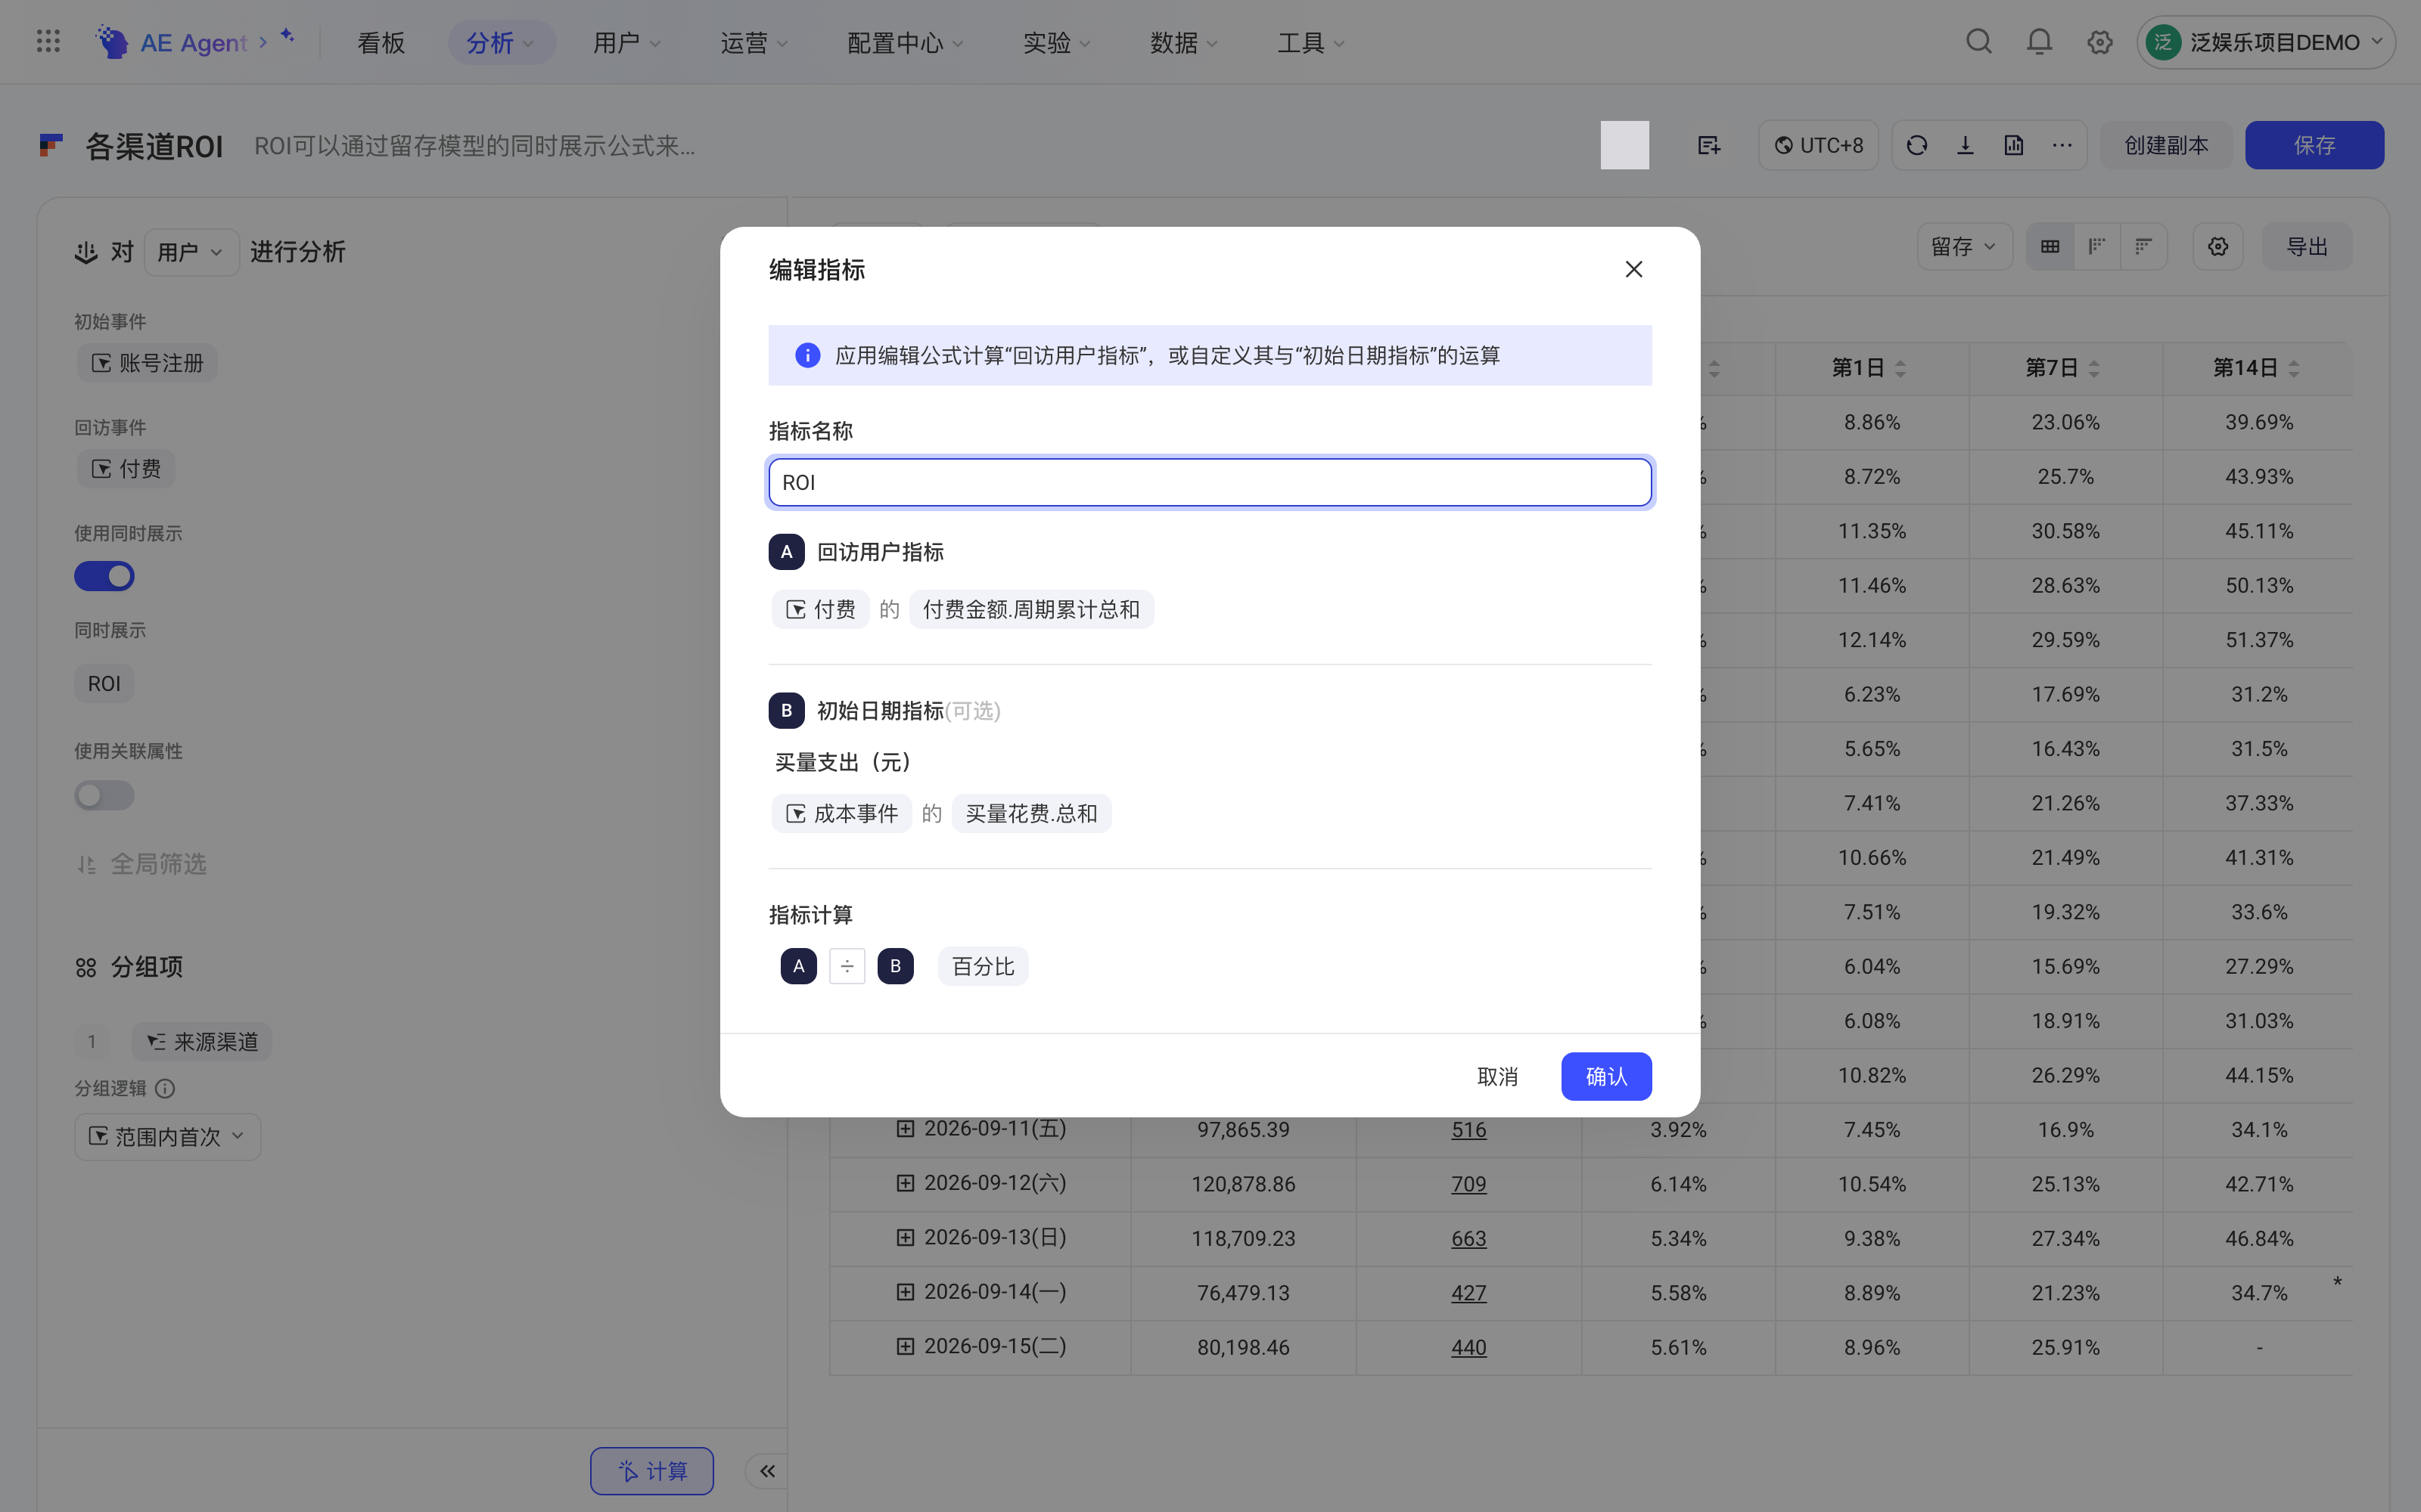Open the search magnifier icon

pos(1979,42)
